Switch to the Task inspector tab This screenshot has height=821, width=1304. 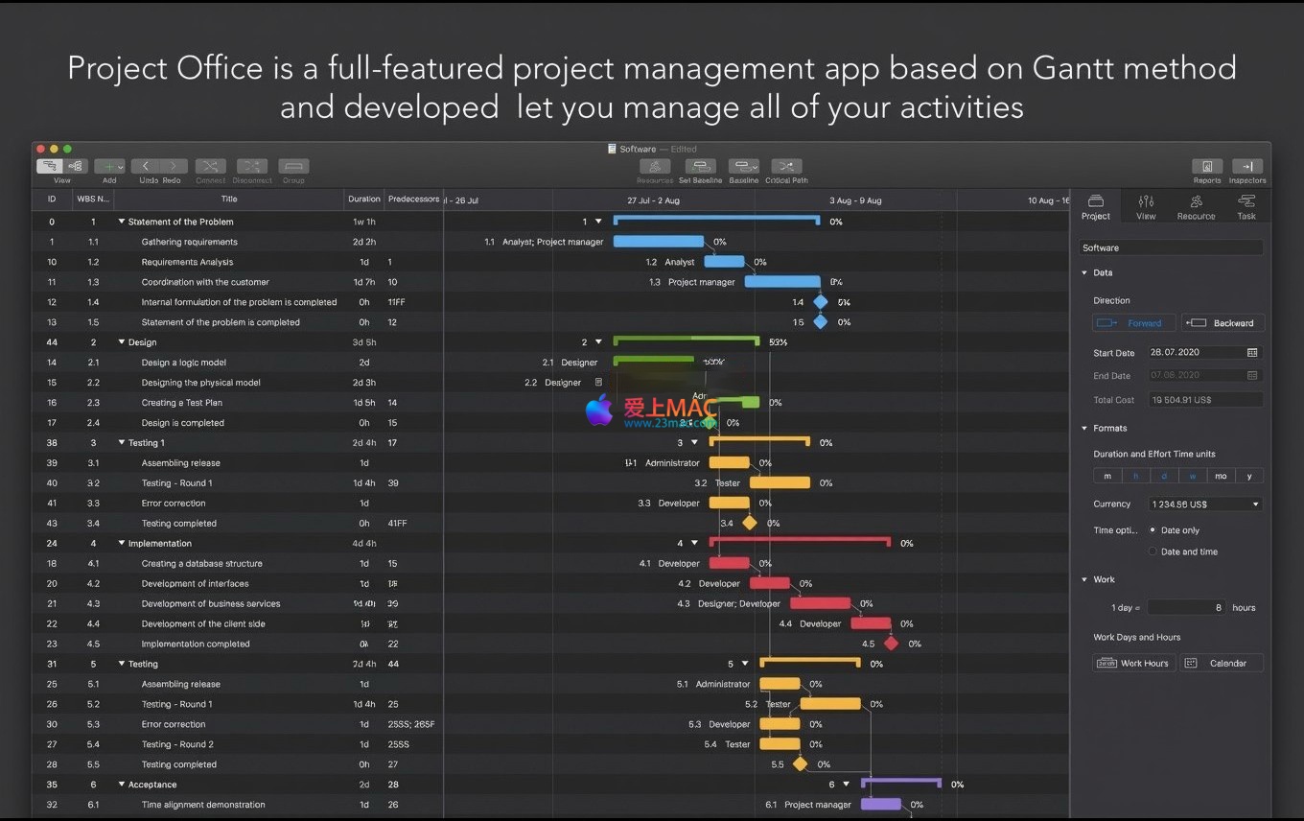pyautogui.click(x=1246, y=206)
